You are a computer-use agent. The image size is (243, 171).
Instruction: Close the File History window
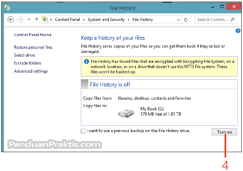[234, 7]
